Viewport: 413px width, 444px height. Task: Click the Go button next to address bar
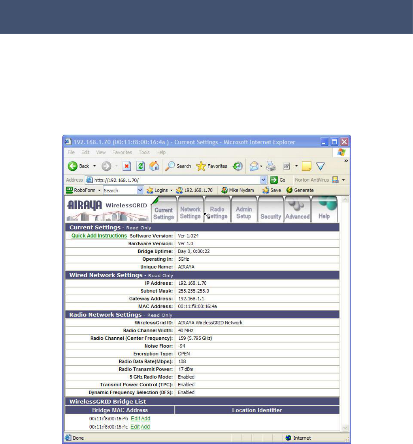(x=278, y=180)
